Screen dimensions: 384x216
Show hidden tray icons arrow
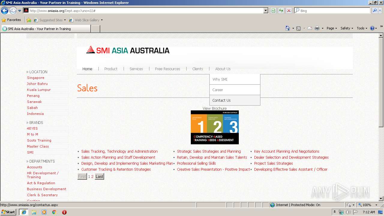coord(334,212)
